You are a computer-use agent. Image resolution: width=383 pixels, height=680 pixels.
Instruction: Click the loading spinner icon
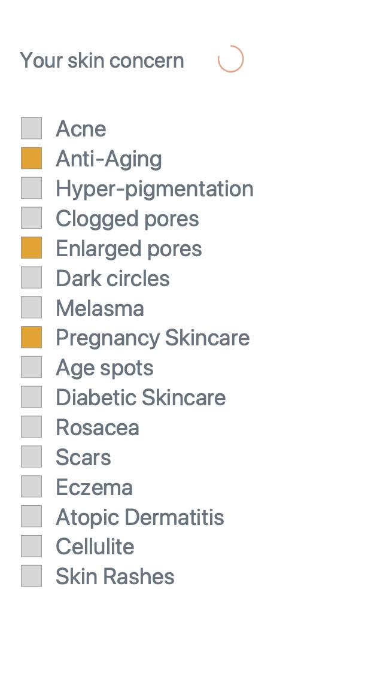(x=231, y=59)
